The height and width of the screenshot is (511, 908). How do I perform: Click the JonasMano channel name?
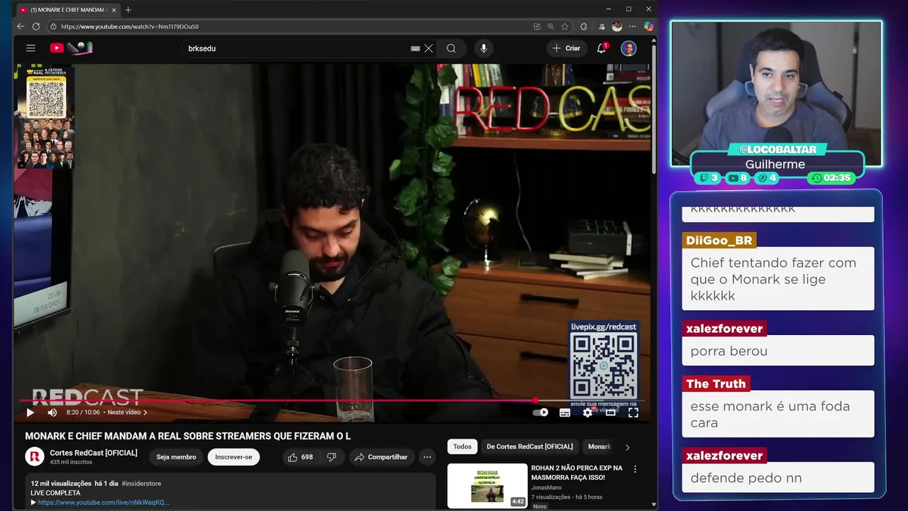(546, 488)
